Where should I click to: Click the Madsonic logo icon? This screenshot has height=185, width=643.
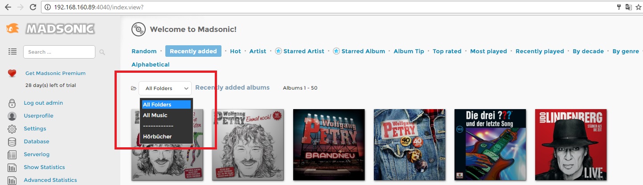[13, 29]
